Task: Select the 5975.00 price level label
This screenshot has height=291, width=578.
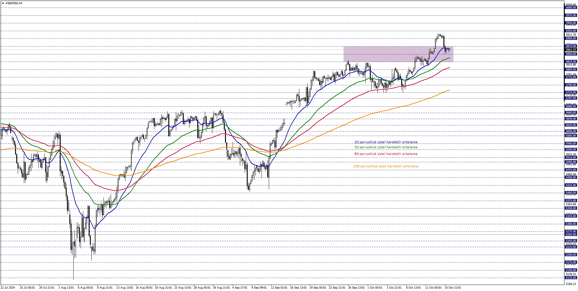Action: tap(571, 15)
